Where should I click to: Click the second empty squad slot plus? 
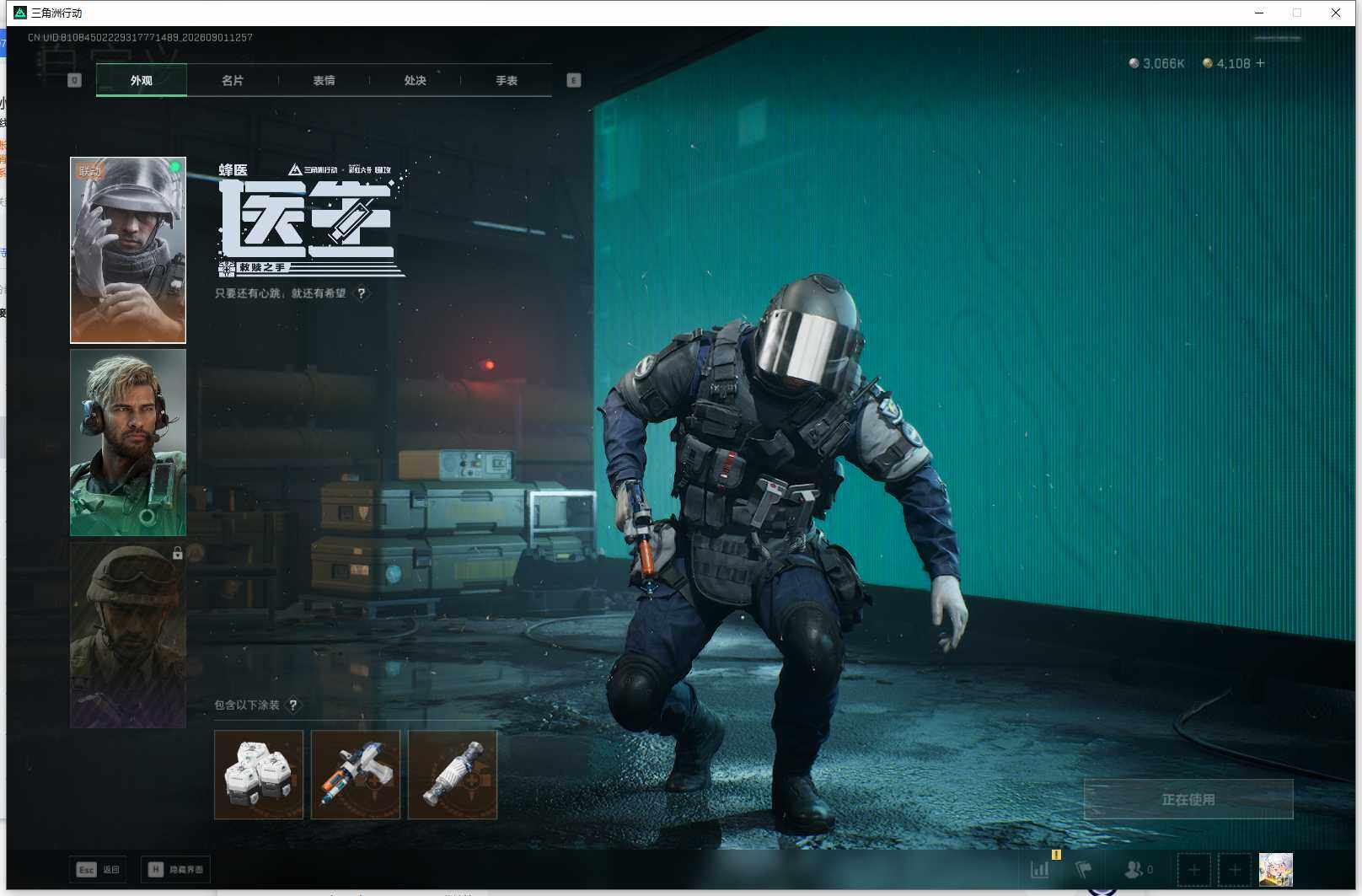coord(1236,869)
